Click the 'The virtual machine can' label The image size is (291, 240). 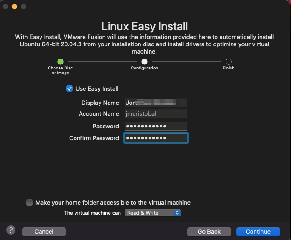(x=92, y=213)
